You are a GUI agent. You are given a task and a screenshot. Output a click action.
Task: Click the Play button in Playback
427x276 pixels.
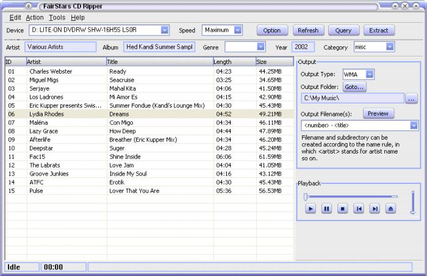(310, 209)
